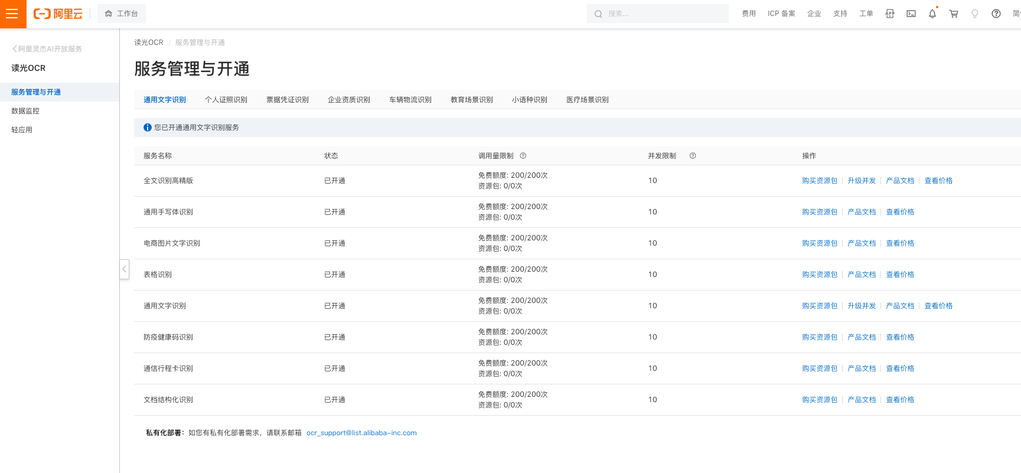Click 购买资源包 for 通用手写体识别
This screenshot has height=473, width=1021.
click(820, 212)
